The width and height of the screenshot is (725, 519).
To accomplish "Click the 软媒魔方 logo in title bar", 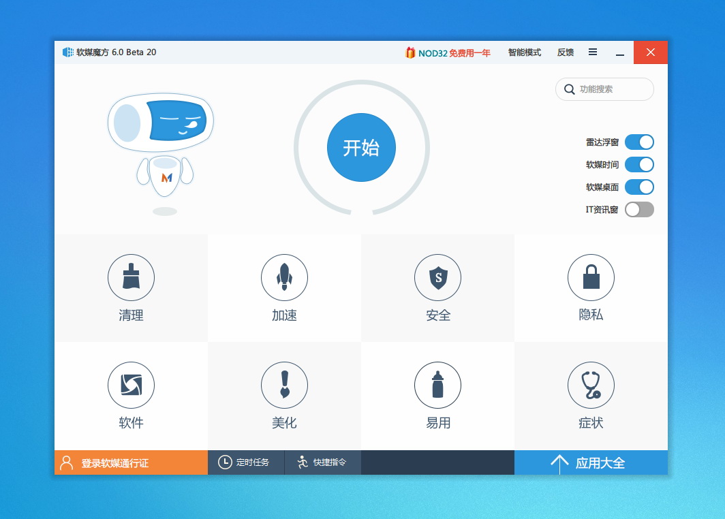I will (x=68, y=52).
